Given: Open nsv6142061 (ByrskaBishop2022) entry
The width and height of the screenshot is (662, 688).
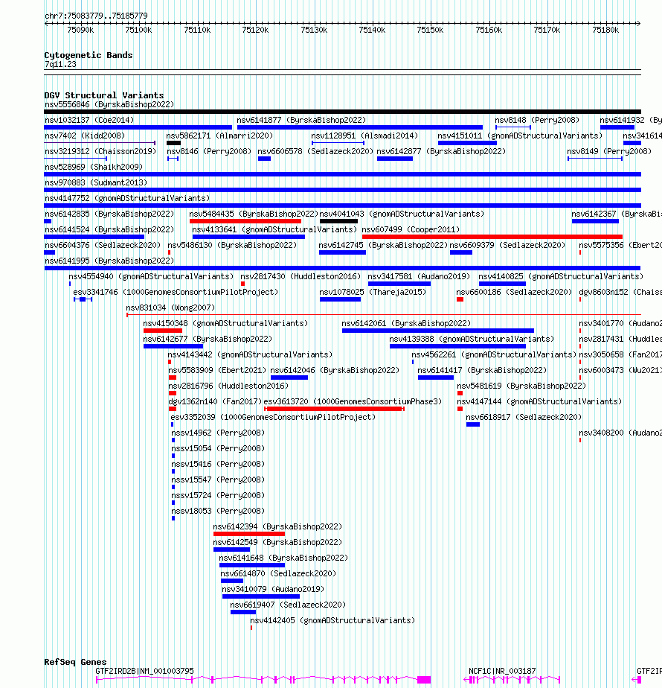Looking at the screenshot, I should pos(406,323).
